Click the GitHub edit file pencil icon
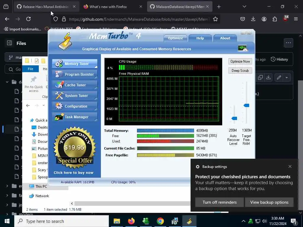The width and height of the screenshot is (303, 227). click(x=279, y=78)
